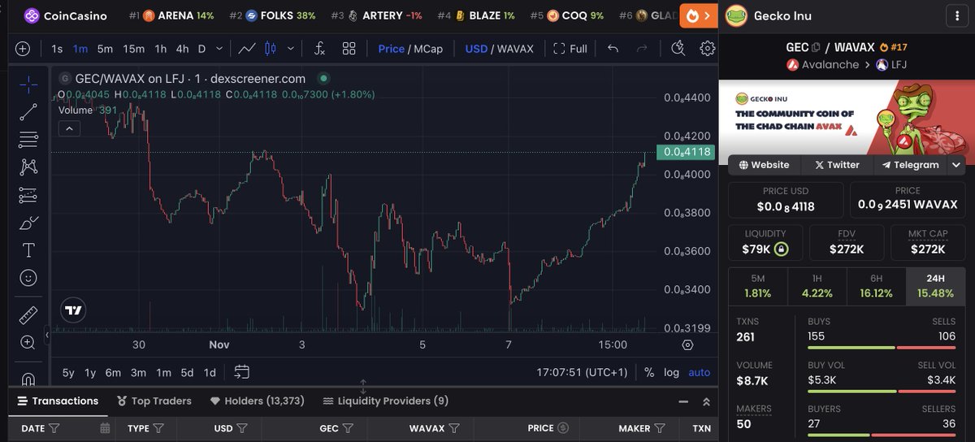Open the indicators fx menu

click(319, 49)
